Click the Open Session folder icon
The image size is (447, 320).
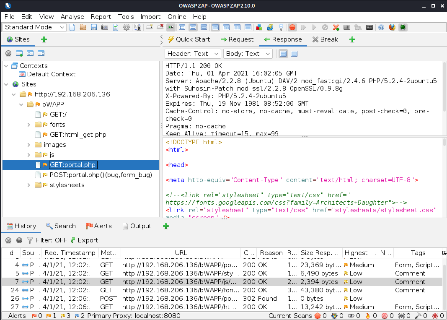point(83,27)
